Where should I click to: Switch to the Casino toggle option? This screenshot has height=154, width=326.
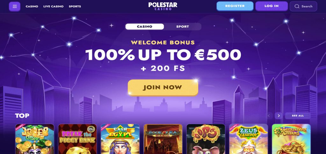(145, 27)
